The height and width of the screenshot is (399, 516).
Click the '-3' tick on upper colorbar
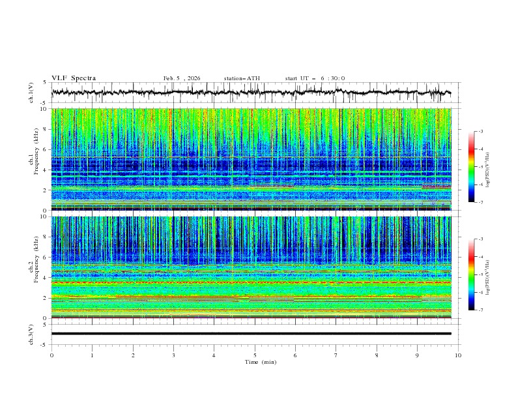(x=480, y=131)
